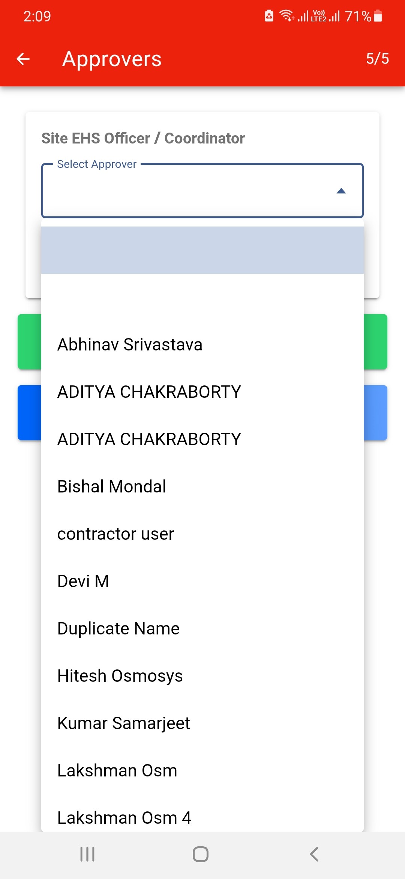The height and width of the screenshot is (879, 405).
Task: Choose Duplicate Name option
Action: click(118, 628)
